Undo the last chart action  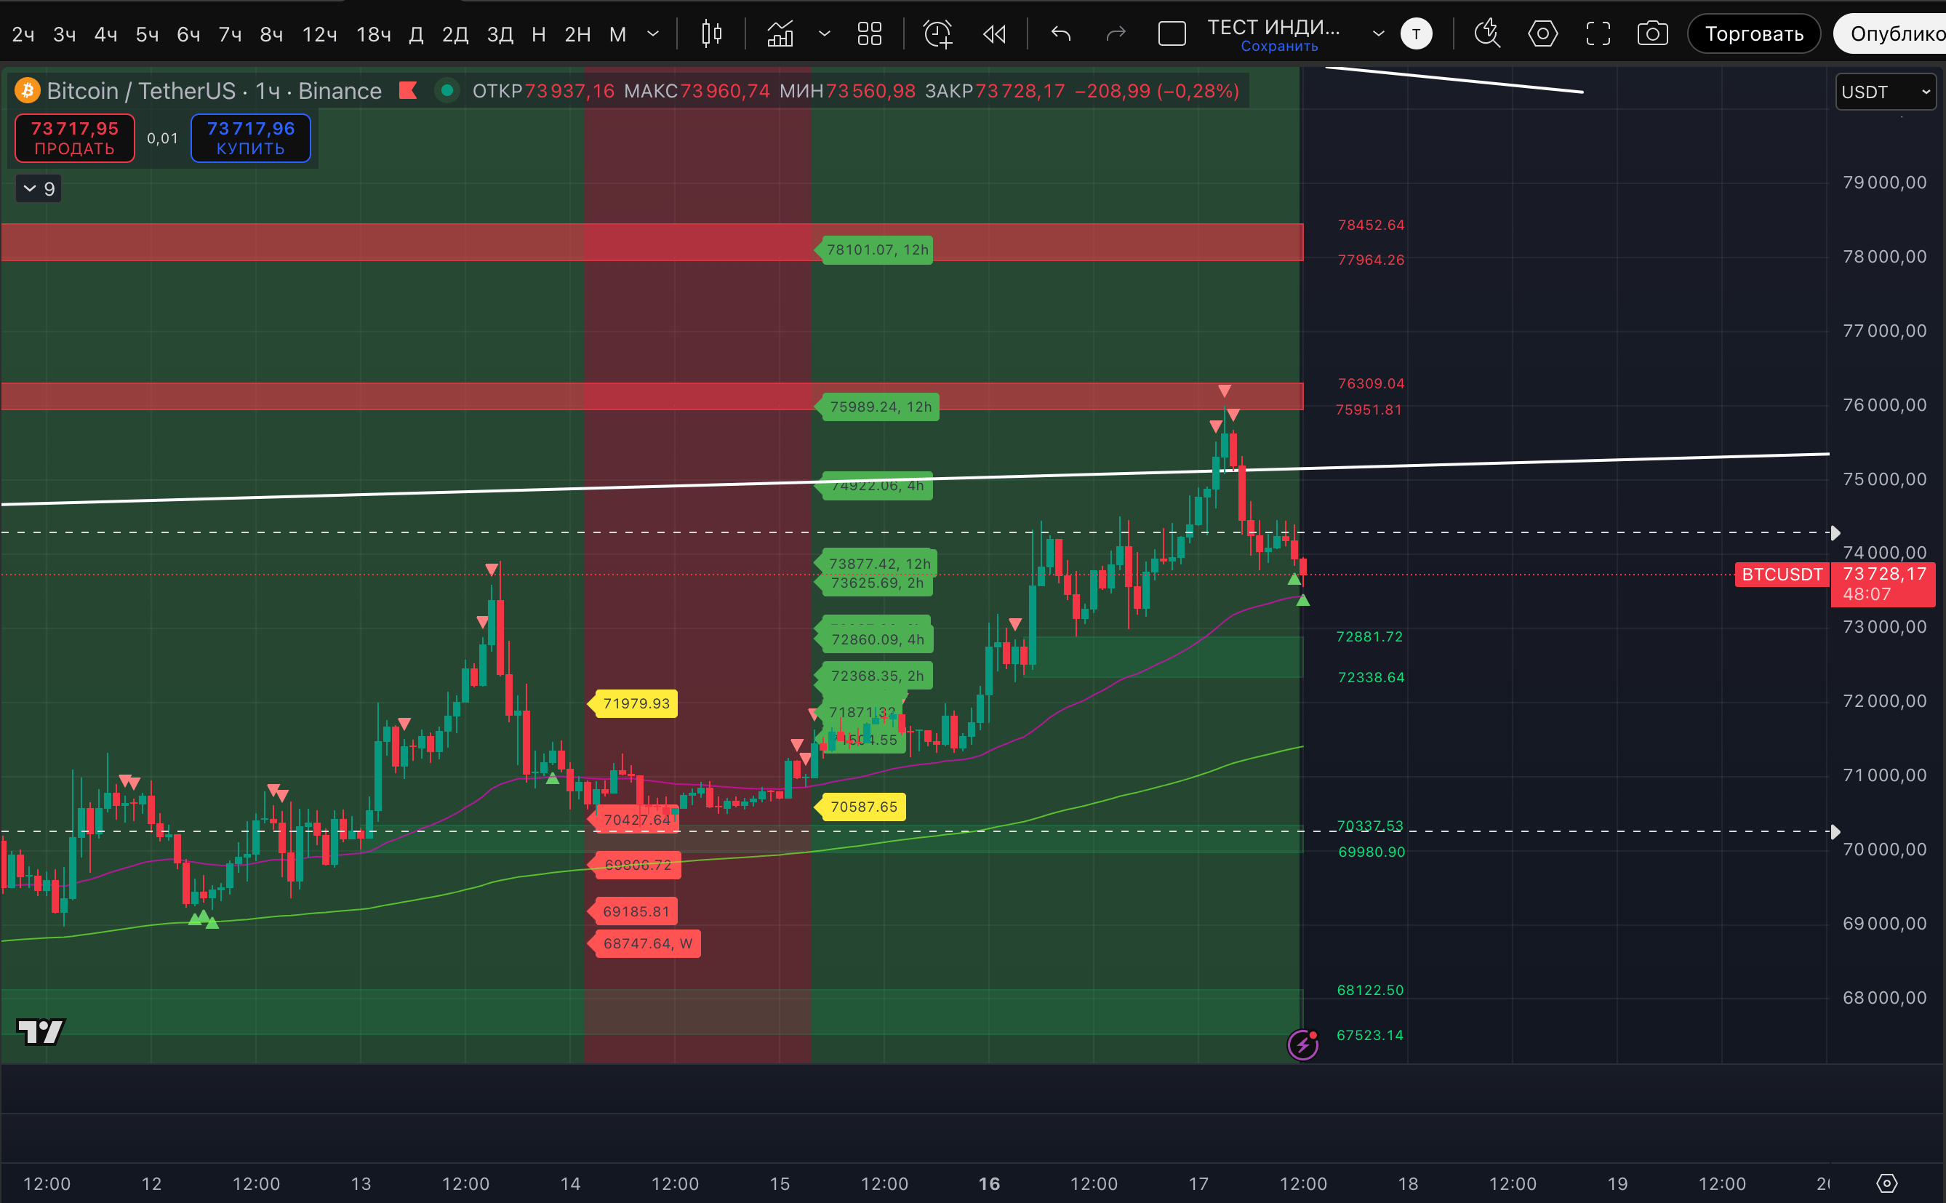point(1061,34)
